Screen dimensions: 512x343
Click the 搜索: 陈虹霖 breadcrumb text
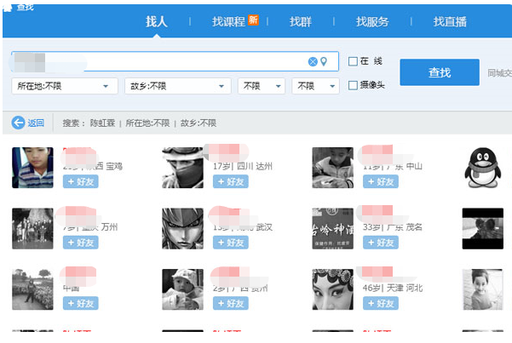(89, 123)
